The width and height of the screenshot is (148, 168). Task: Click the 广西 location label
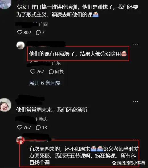pyautogui.click(x=43, y=24)
